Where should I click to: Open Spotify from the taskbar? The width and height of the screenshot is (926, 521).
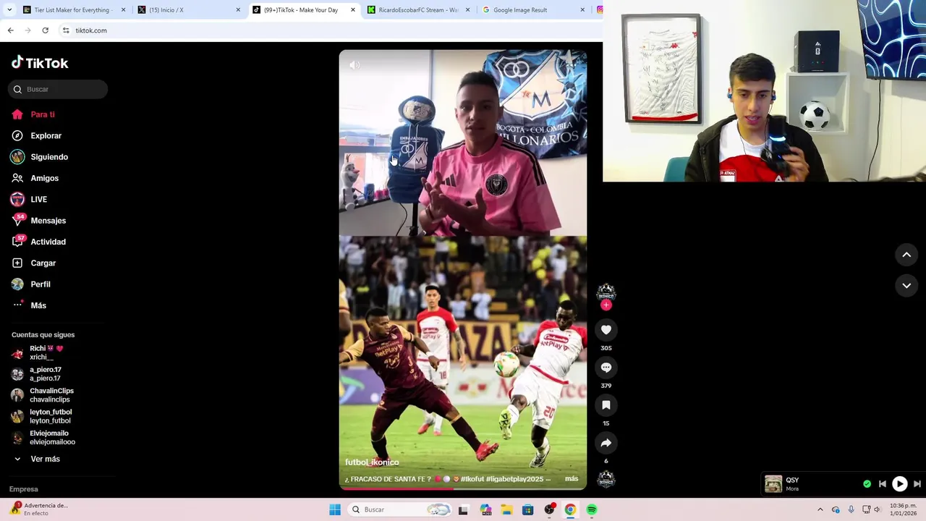point(592,509)
